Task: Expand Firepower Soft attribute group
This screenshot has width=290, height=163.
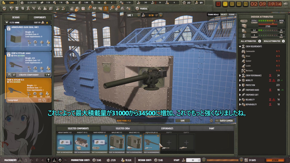Action: coord(240,94)
